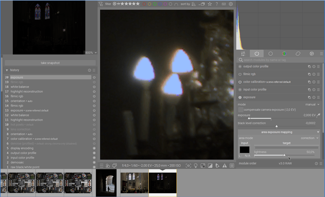Toggle color assessment lightbulb icon
Viewport: 325px width, 197px height.
click(195, 166)
